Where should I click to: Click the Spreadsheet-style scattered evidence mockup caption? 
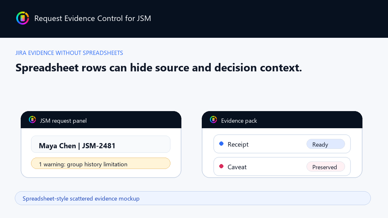click(x=193, y=198)
